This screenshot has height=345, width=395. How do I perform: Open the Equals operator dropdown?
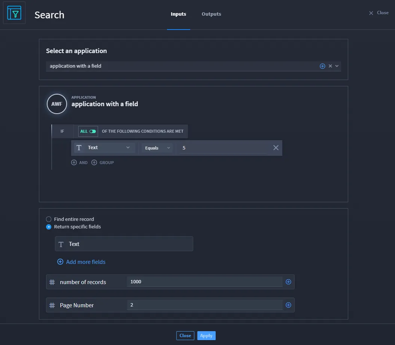pos(157,148)
